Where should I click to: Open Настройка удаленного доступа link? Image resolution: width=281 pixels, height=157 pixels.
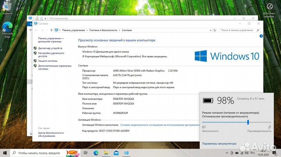click(51, 54)
